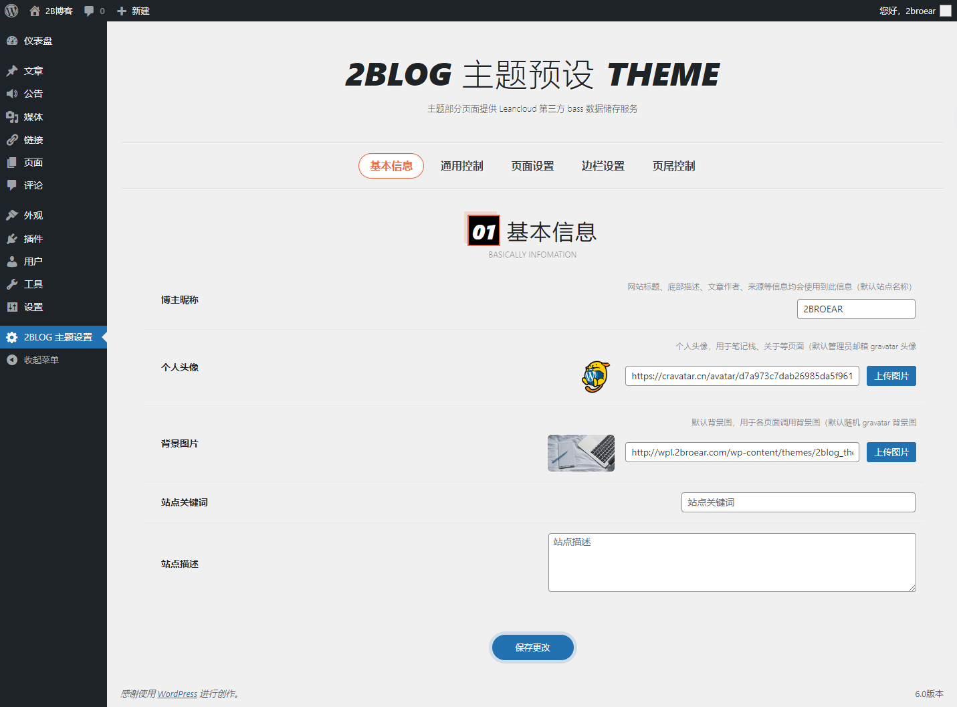Open the 文章 posts menu

54,71
